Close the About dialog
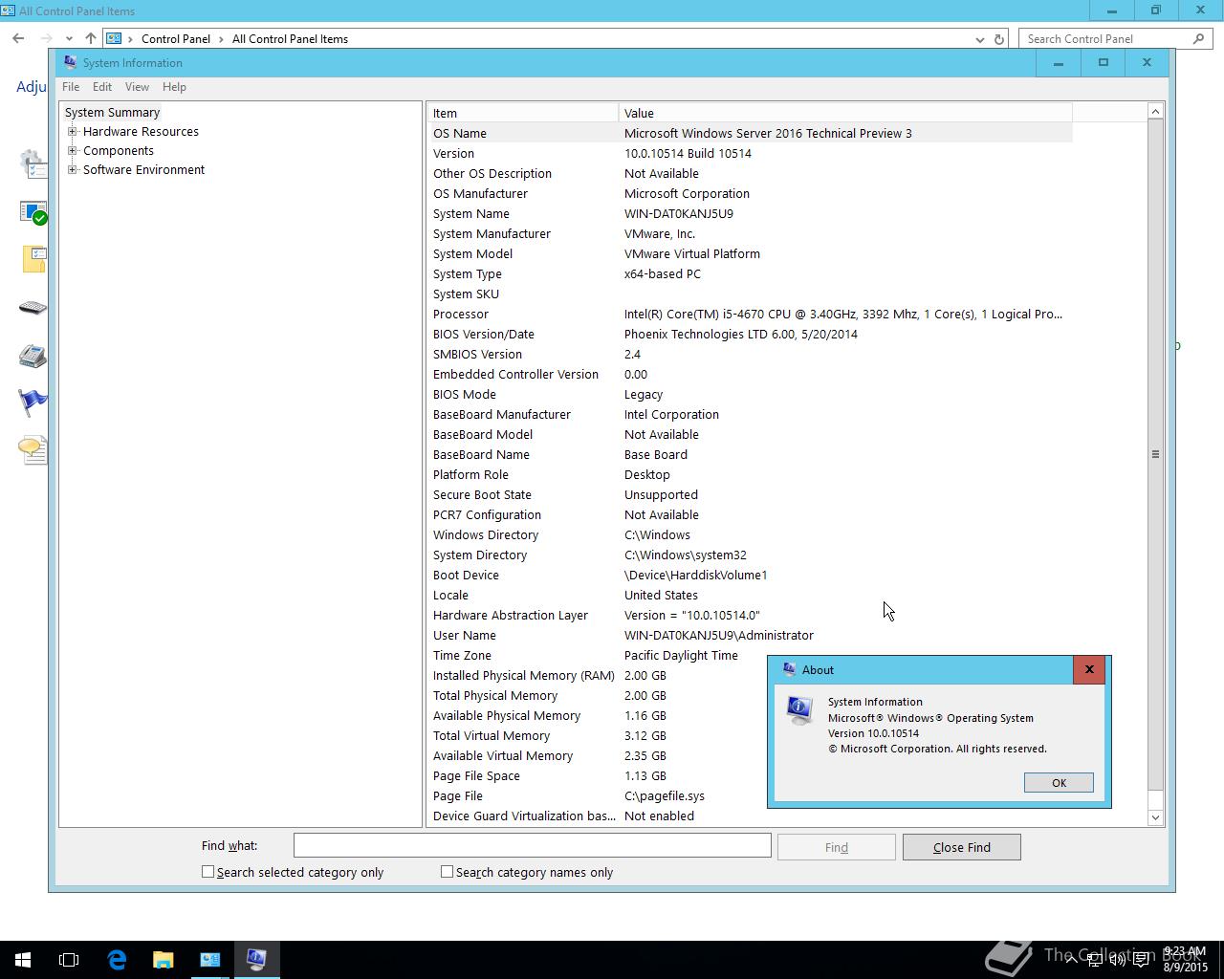This screenshot has width=1224, height=979. pos(1089,669)
